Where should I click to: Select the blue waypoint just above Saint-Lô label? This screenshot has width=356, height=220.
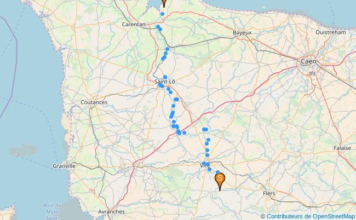coord(165,77)
